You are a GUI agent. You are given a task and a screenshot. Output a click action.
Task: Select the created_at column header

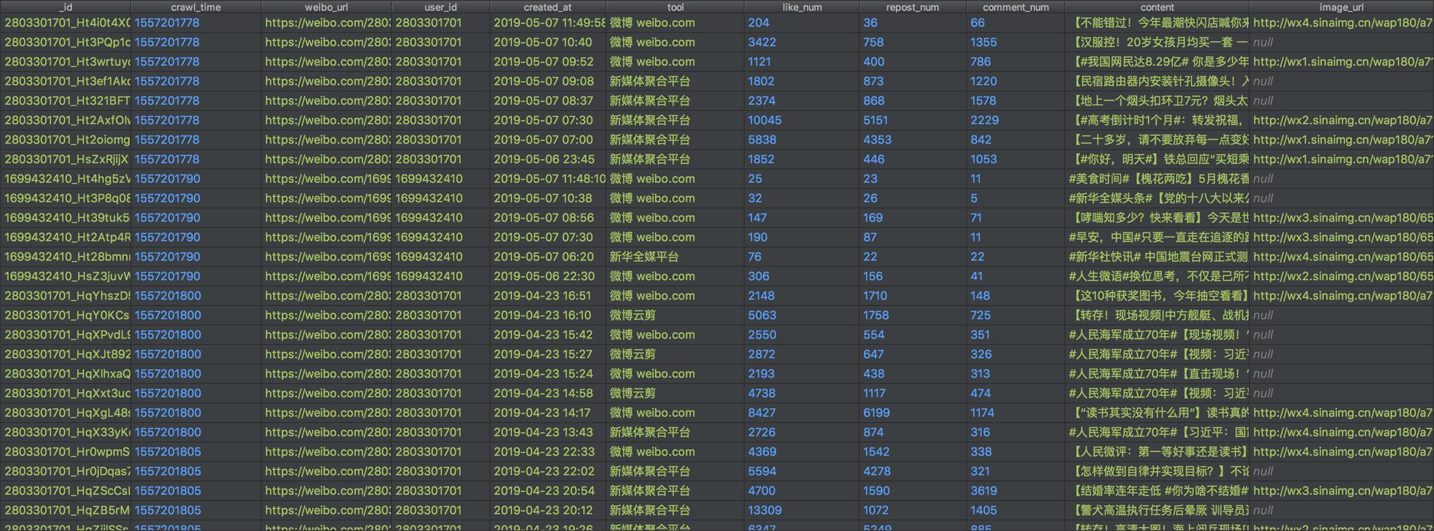click(x=548, y=7)
